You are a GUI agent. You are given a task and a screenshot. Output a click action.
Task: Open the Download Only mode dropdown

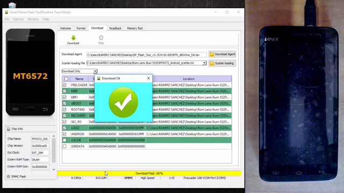[x=95, y=71]
